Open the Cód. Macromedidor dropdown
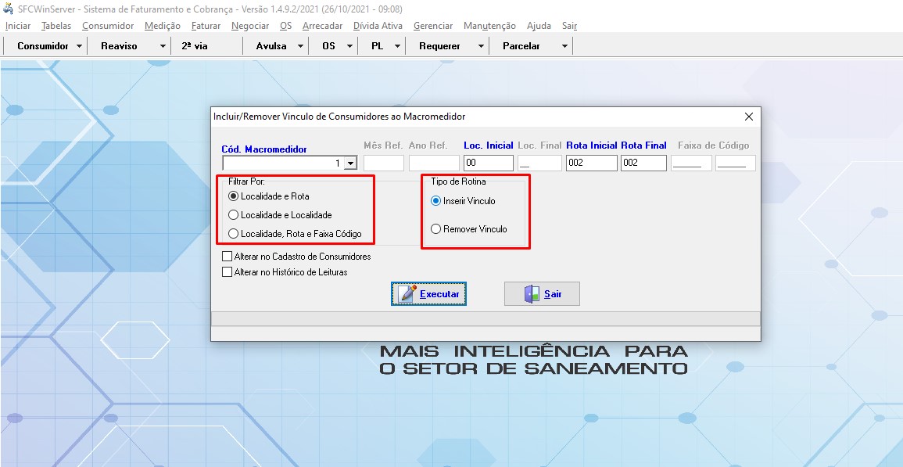The image size is (903, 467). coord(349,162)
